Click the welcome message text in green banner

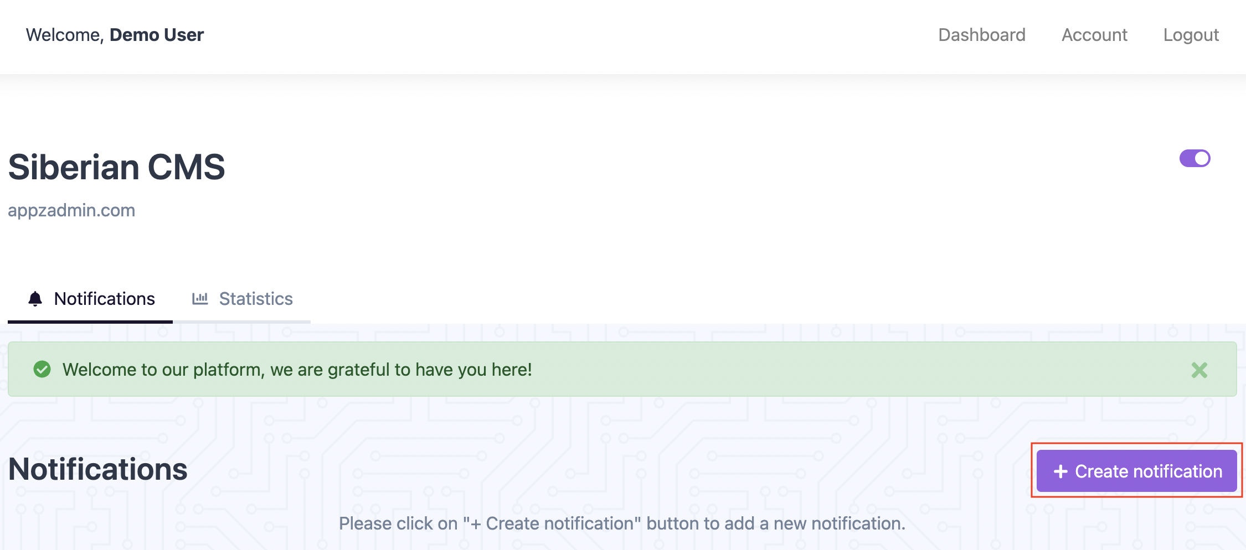click(x=297, y=370)
